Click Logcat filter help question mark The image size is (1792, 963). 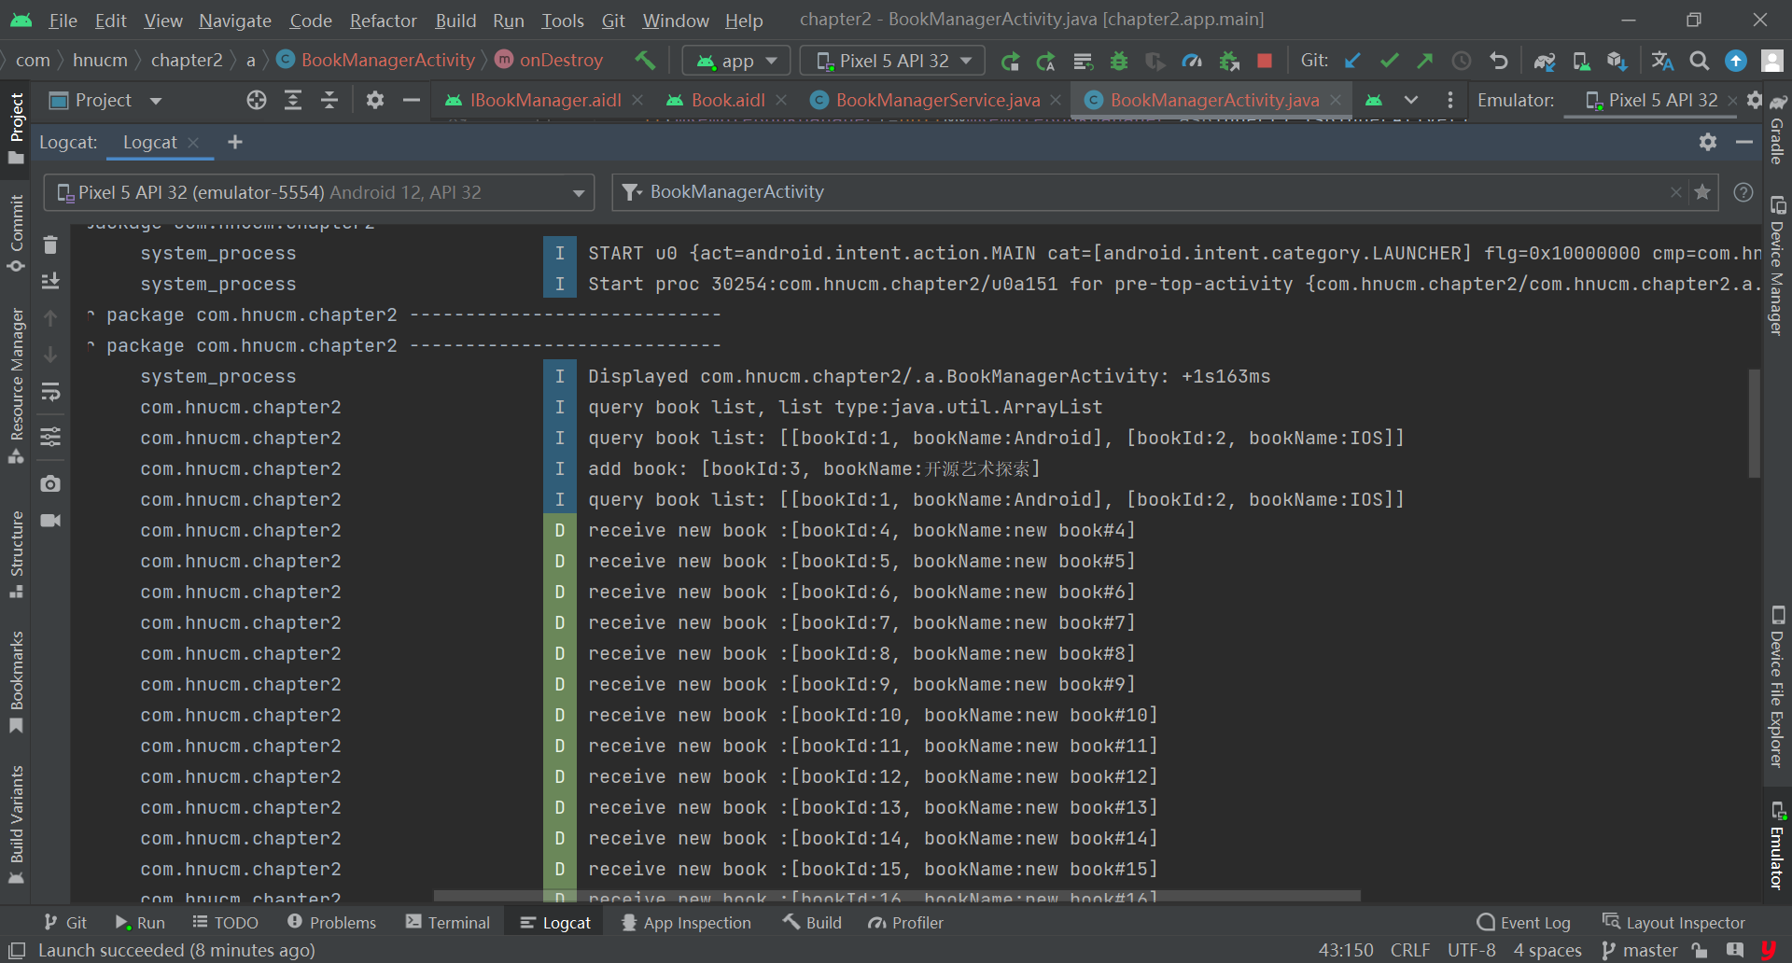tap(1743, 192)
